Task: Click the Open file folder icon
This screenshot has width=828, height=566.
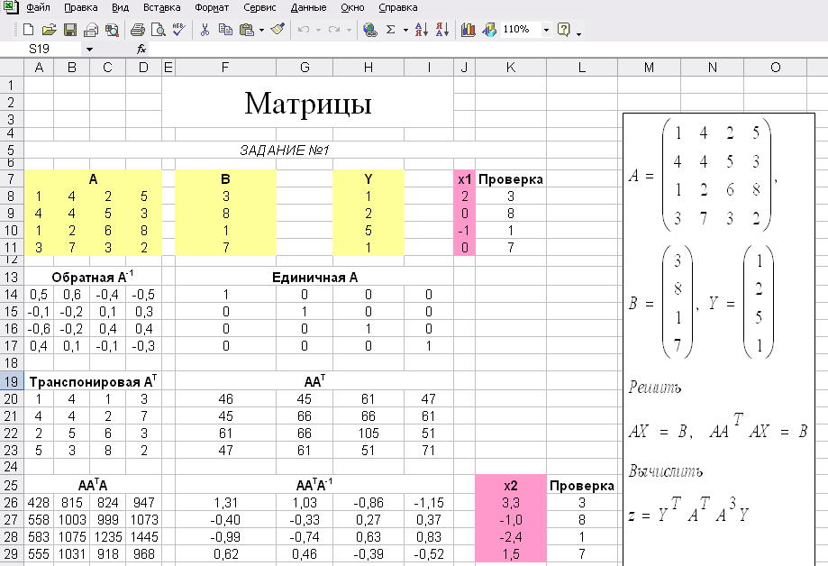Action: pyautogui.click(x=50, y=30)
